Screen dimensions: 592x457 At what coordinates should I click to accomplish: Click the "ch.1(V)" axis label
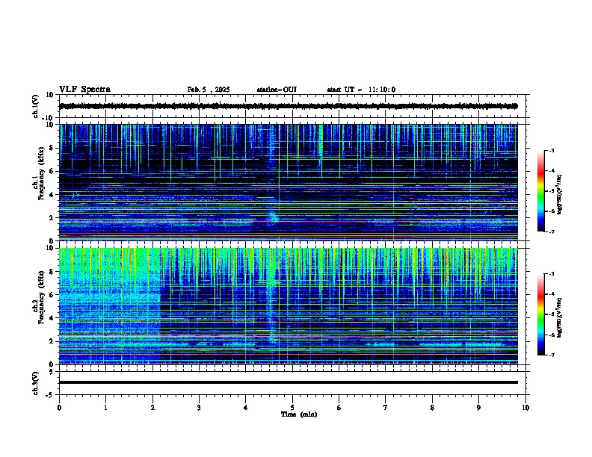(36, 106)
